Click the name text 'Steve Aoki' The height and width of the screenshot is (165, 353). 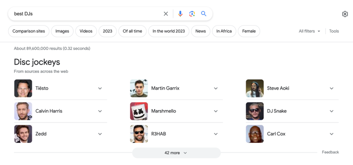click(x=278, y=88)
